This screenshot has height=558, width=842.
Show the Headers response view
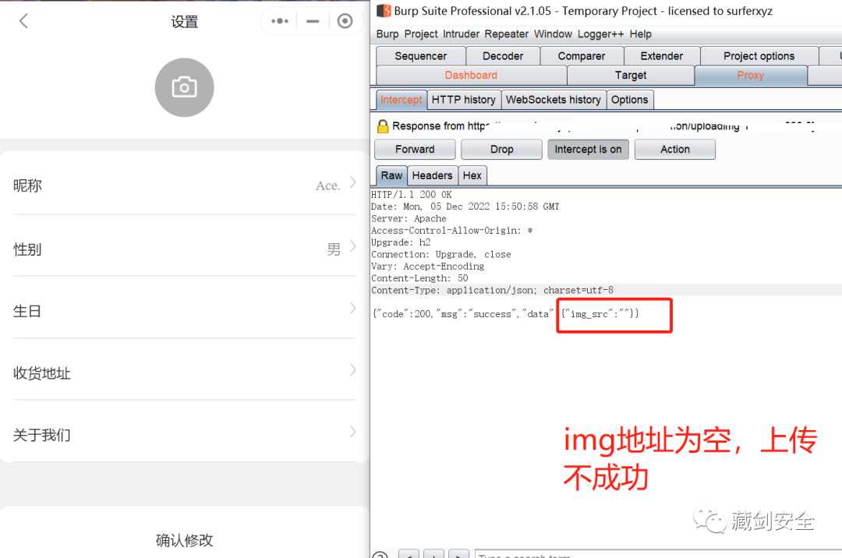[x=432, y=175]
